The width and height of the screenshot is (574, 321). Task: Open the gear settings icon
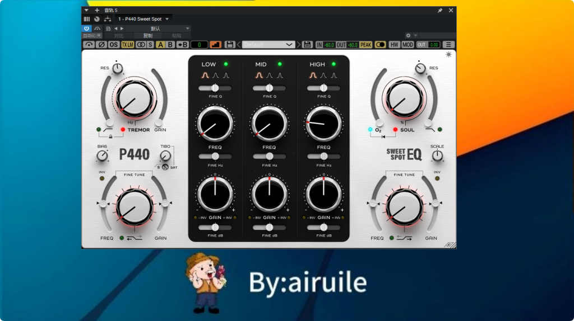408,35
